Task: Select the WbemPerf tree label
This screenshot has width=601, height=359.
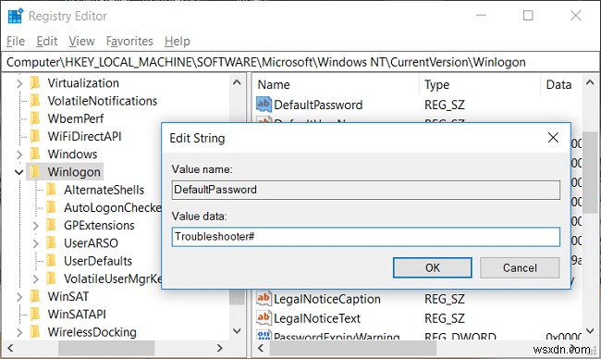Action: coord(76,118)
